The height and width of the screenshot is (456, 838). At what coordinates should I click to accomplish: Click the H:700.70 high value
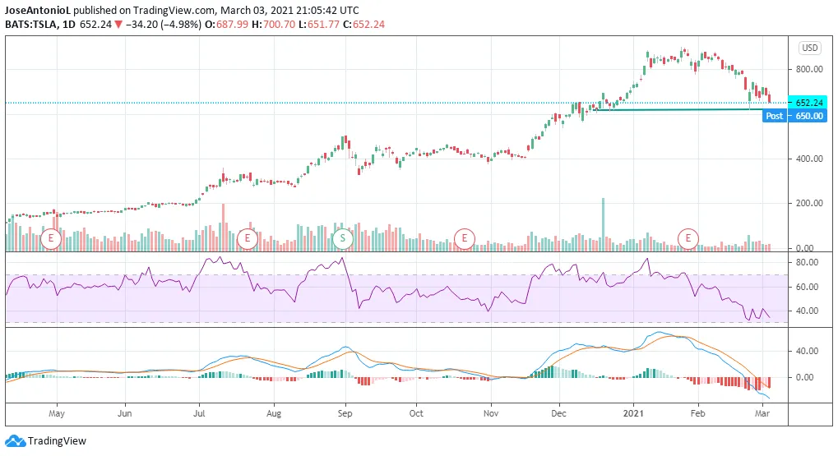point(272,25)
